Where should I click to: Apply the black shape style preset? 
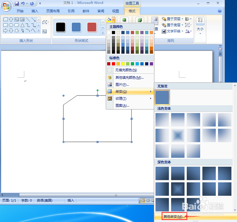point(61,27)
